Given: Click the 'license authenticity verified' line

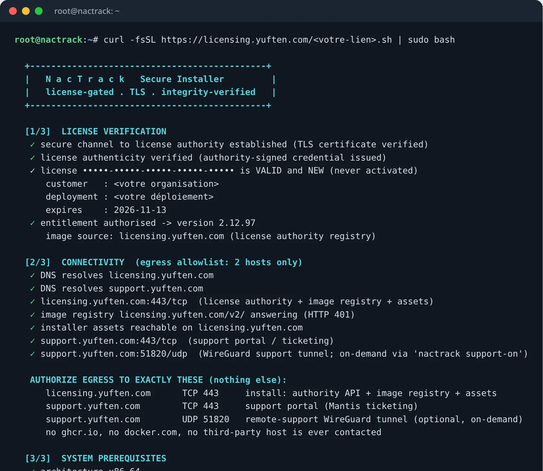Looking at the screenshot, I should [x=208, y=158].
